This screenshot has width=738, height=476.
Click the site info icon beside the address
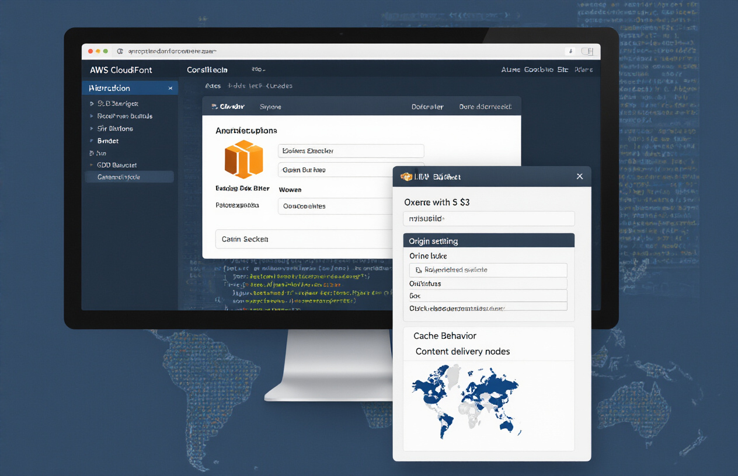[120, 51]
